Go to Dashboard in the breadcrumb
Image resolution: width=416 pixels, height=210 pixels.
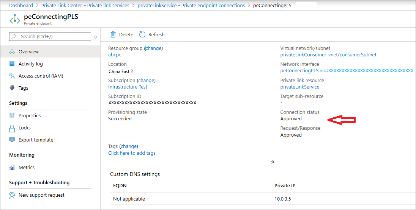(21, 6)
